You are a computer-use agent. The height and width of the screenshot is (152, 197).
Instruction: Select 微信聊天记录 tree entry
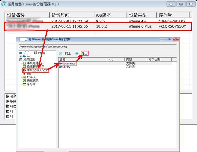tap(35, 66)
